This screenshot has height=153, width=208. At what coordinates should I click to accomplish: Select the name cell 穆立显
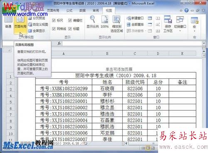point(107,108)
